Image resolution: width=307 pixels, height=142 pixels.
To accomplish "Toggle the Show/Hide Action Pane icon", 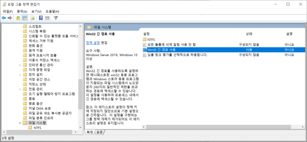I will click(x=47, y=18).
